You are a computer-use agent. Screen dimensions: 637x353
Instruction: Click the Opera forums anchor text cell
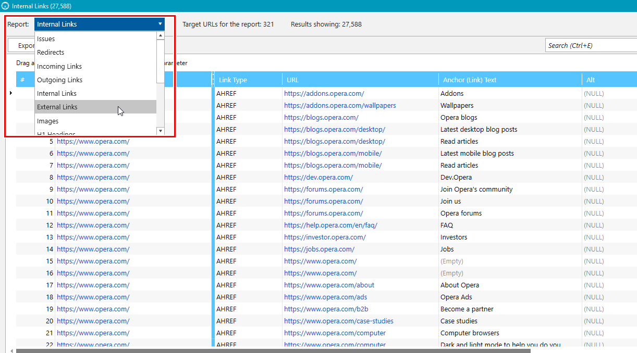point(510,213)
